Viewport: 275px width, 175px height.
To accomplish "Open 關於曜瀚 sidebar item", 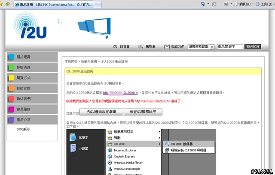I will point(32,57).
